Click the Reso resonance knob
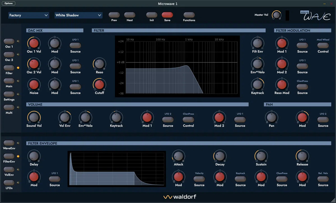This screenshot has height=203, width=336. tap(99, 64)
